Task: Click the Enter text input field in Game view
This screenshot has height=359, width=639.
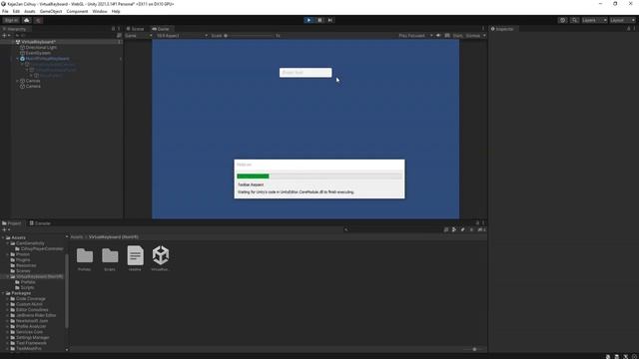Action: pos(306,73)
